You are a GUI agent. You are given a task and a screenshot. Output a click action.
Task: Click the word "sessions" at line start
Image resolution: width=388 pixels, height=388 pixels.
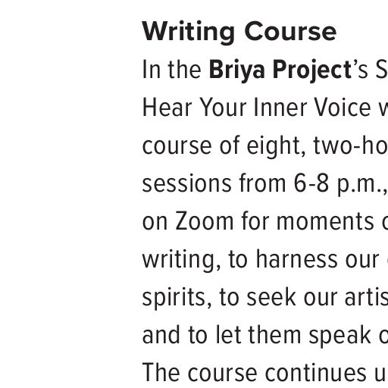pos(186,183)
